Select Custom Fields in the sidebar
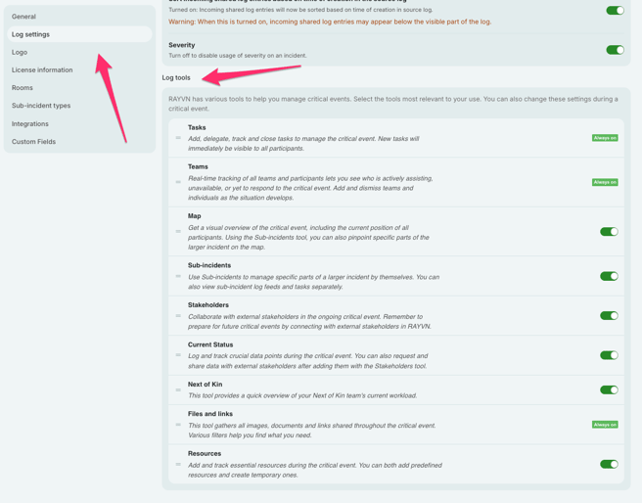The image size is (642, 503). coord(33,142)
